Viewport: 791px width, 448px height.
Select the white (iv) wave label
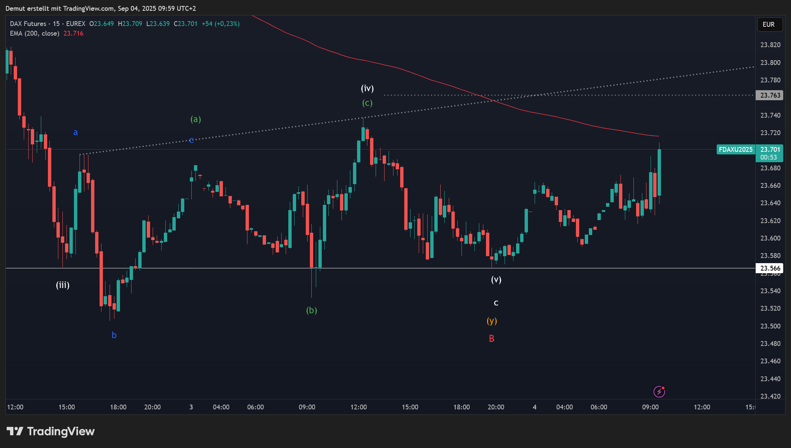tap(367, 88)
